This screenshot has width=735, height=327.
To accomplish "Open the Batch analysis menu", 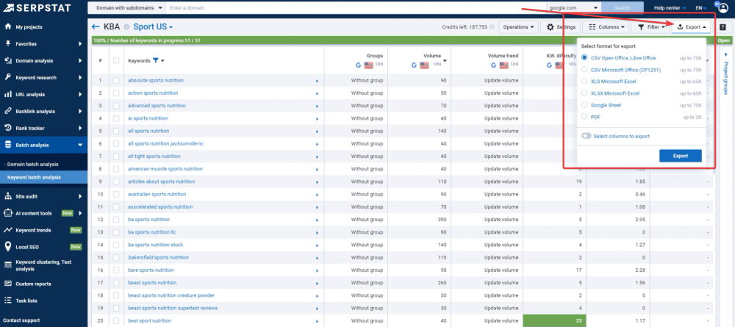I will 43,145.
